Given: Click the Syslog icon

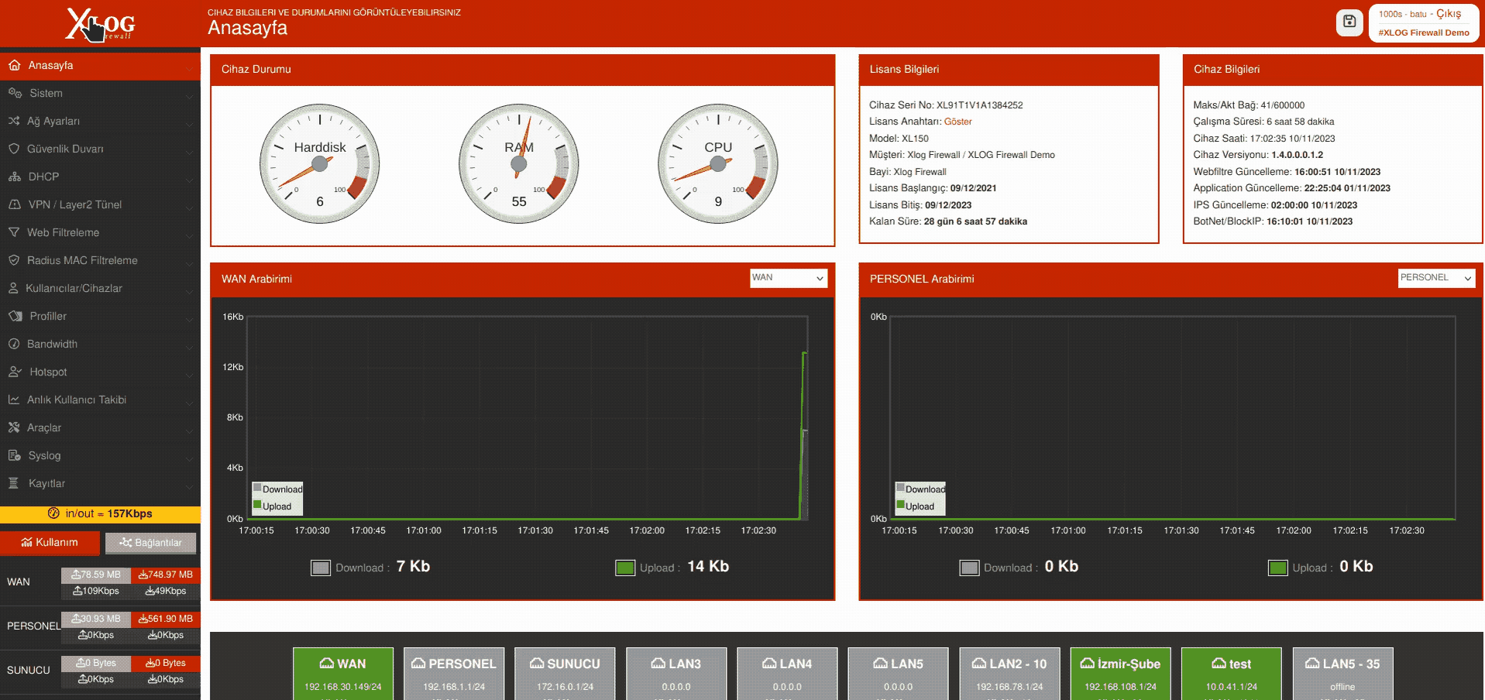Looking at the screenshot, I should tap(15, 455).
